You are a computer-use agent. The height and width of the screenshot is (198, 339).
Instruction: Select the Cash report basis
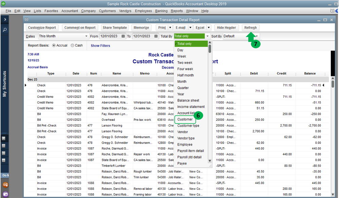[72, 45]
